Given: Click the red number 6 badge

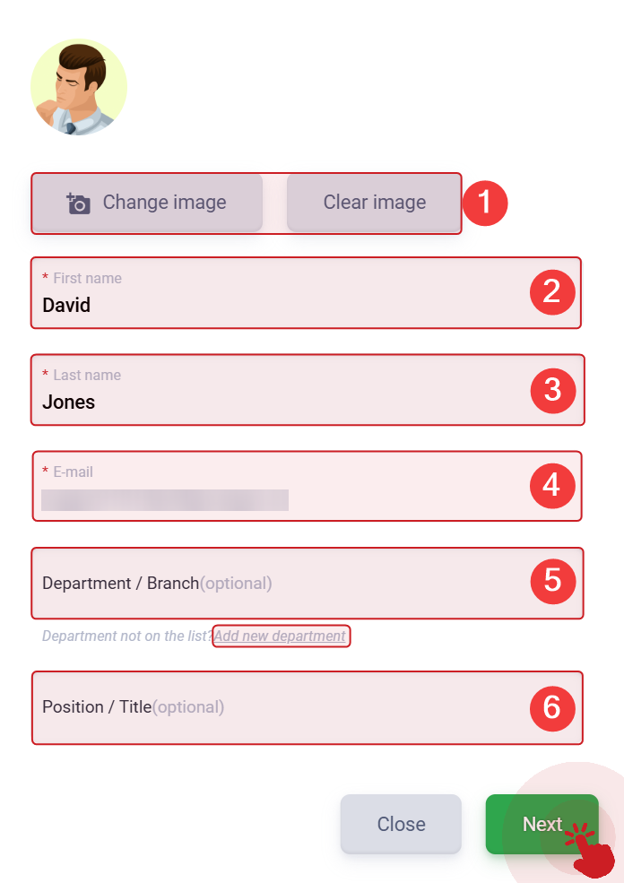Looking at the screenshot, I should [552, 708].
